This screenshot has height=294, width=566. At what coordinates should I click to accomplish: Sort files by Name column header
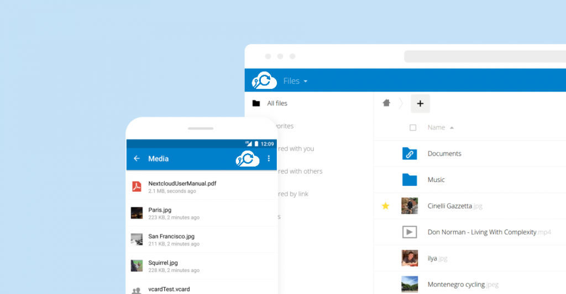[x=436, y=127]
